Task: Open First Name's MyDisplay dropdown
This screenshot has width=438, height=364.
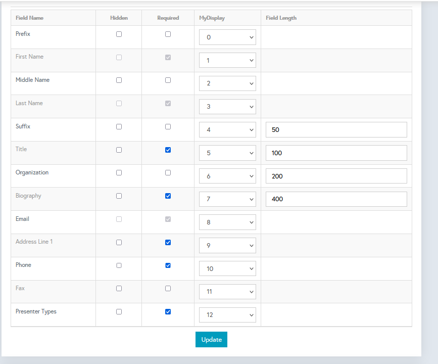Action: [x=227, y=61]
